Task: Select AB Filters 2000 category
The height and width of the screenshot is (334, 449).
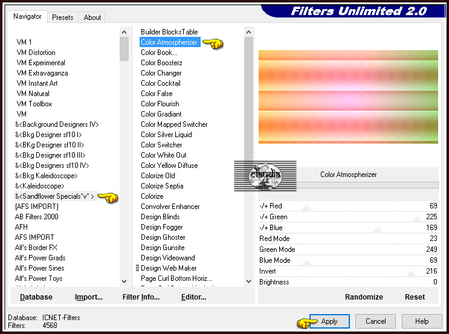Action: tap(37, 217)
